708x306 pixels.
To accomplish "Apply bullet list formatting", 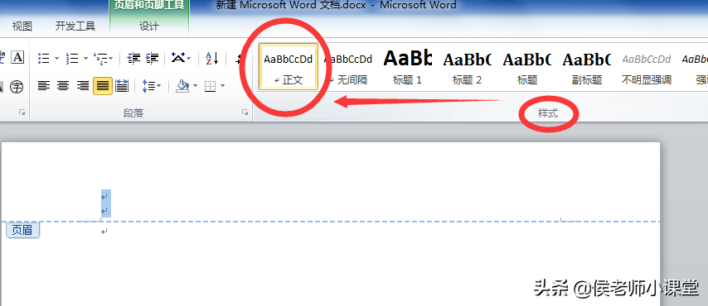I will point(44,58).
